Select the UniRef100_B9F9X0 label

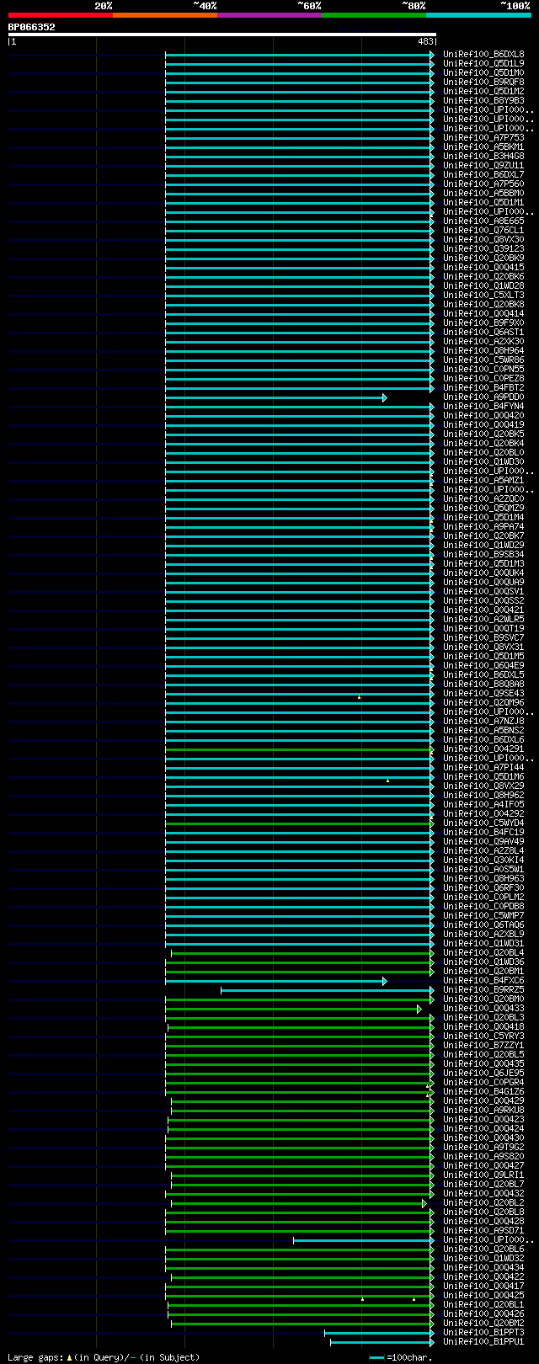(483, 322)
